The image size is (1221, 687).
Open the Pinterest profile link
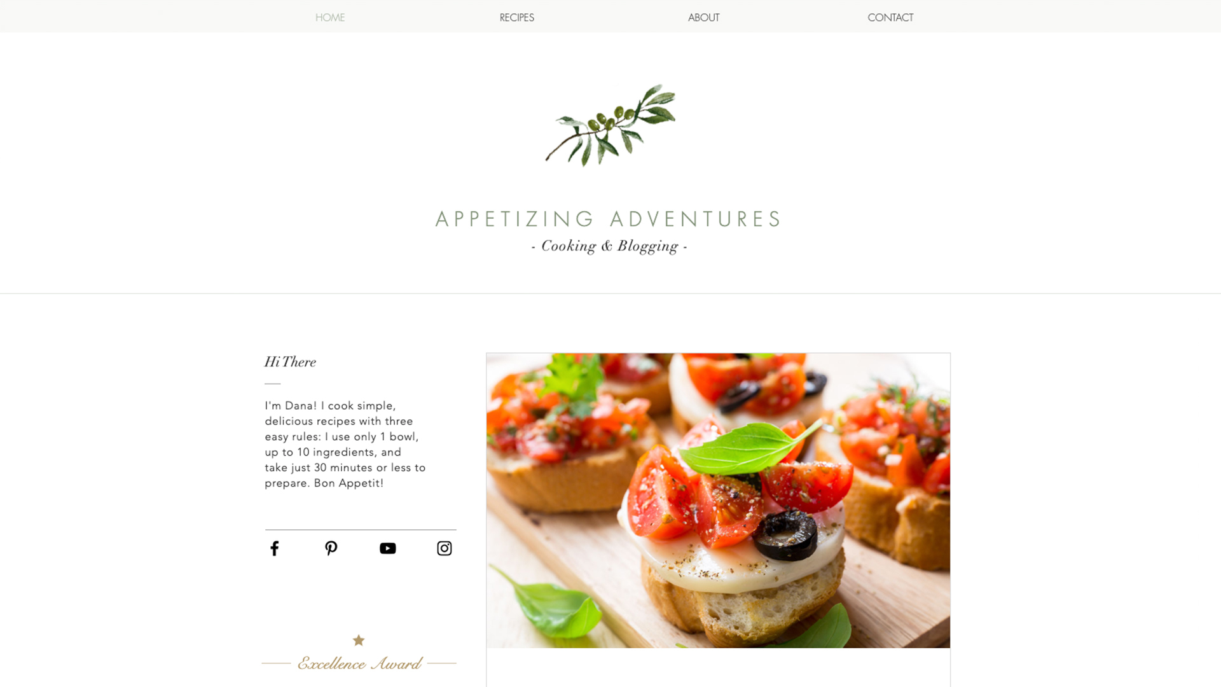[x=331, y=548]
